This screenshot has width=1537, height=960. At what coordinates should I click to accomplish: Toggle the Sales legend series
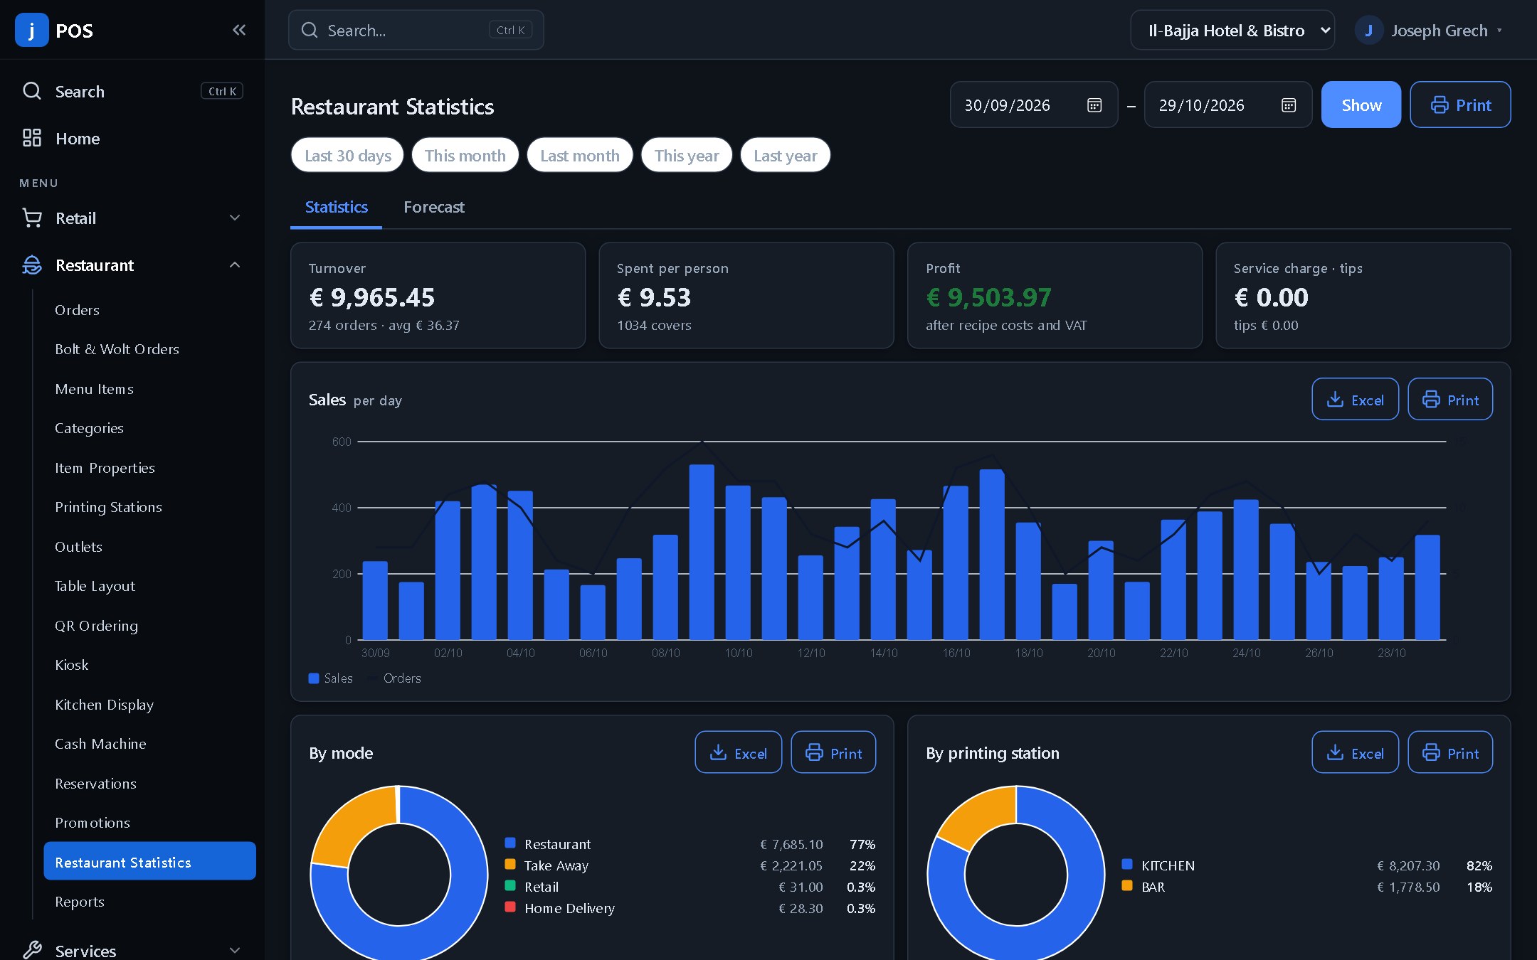[x=330, y=678]
